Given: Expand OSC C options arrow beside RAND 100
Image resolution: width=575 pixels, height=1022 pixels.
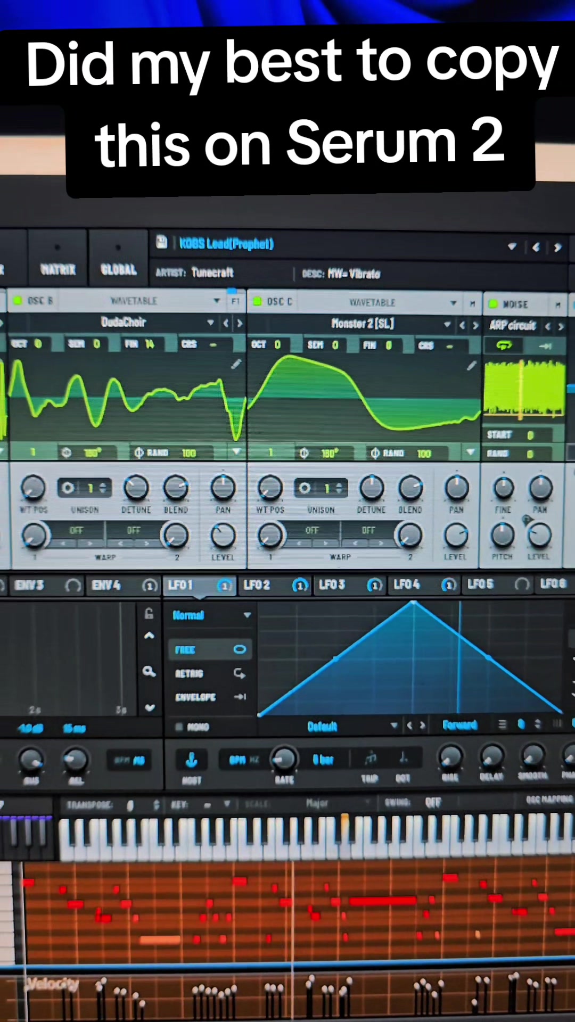Looking at the screenshot, I should (470, 452).
